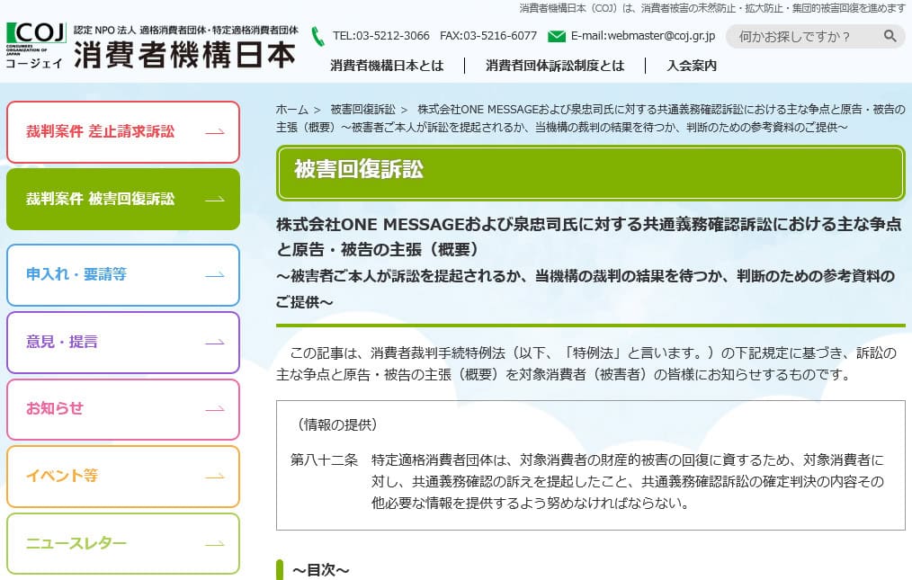Click arrow icon on イベント等 button

tap(215, 477)
